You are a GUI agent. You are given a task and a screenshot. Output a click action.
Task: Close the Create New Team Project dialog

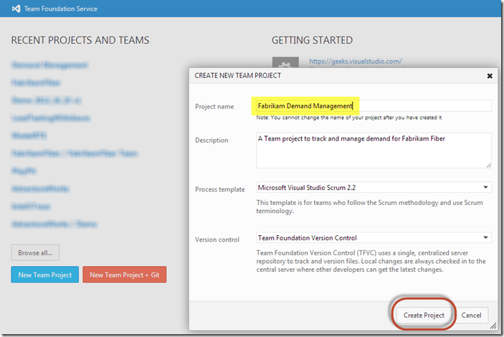(490, 76)
